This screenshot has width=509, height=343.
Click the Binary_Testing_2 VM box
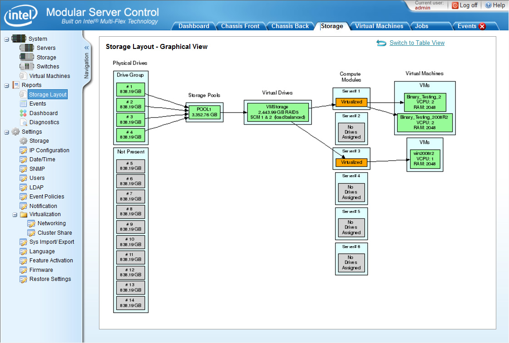click(x=425, y=102)
